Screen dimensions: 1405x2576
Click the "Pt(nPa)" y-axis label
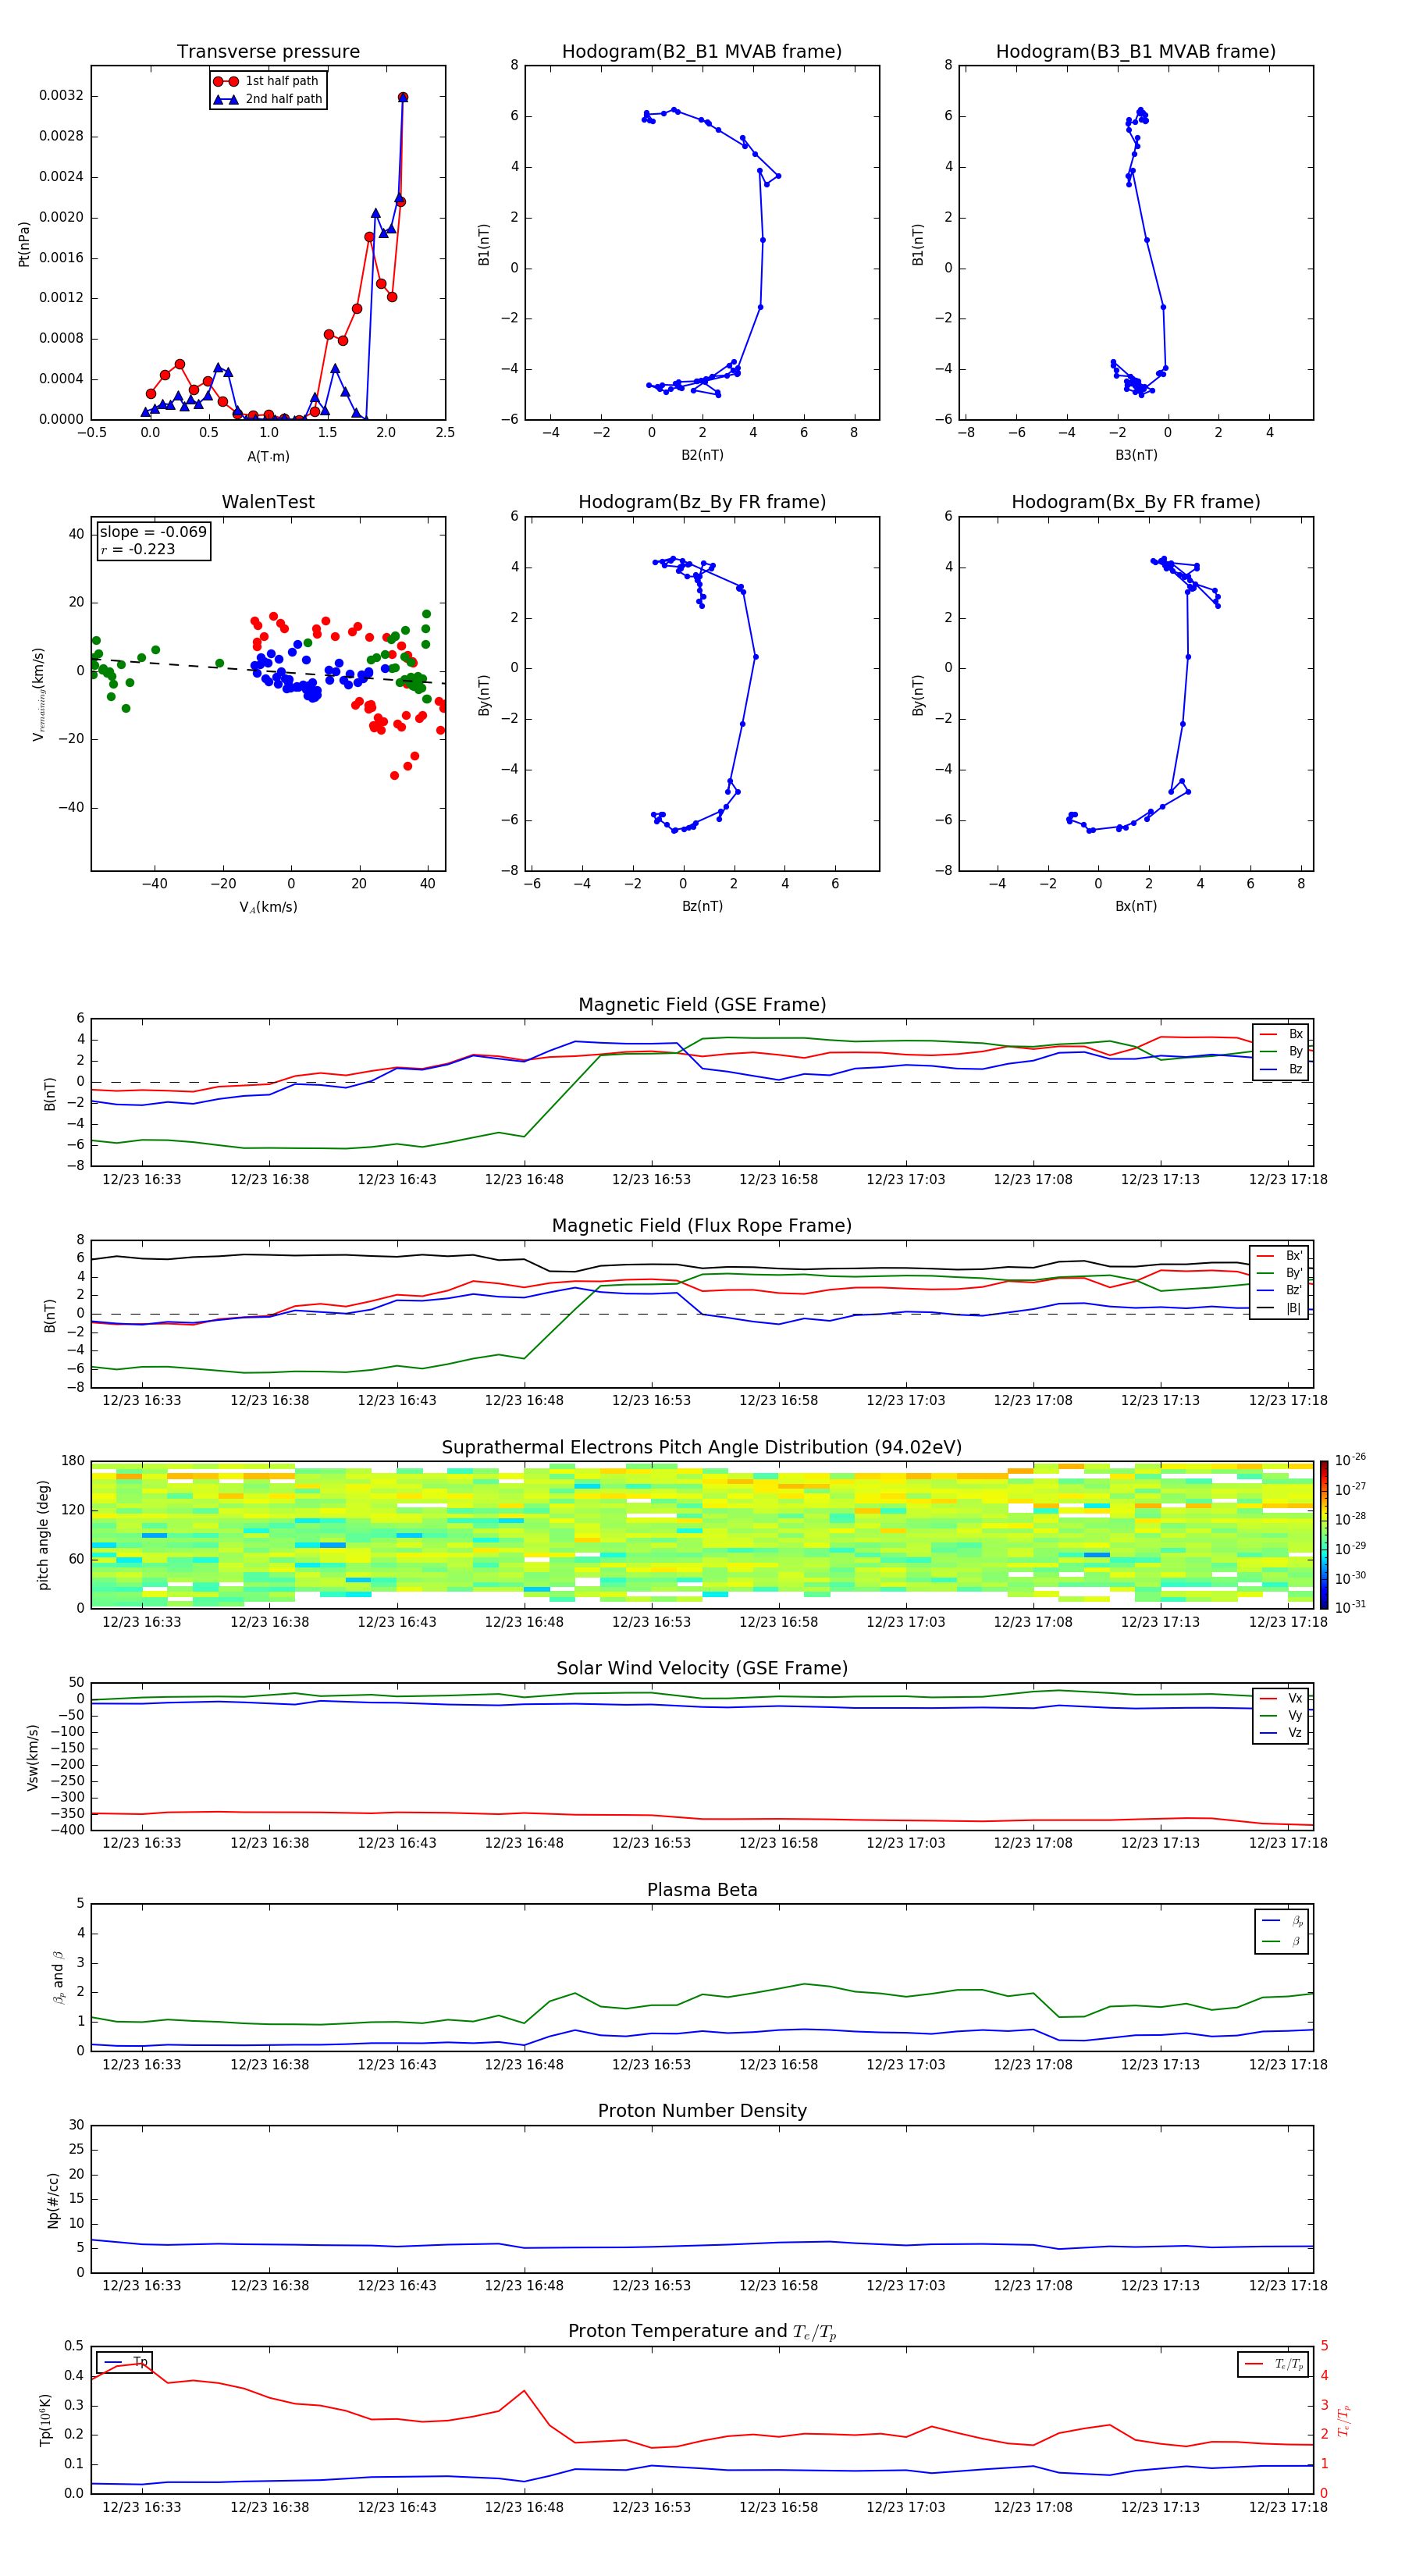(24, 244)
